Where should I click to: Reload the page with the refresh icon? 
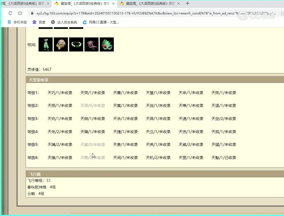click(x=10, y=13)
